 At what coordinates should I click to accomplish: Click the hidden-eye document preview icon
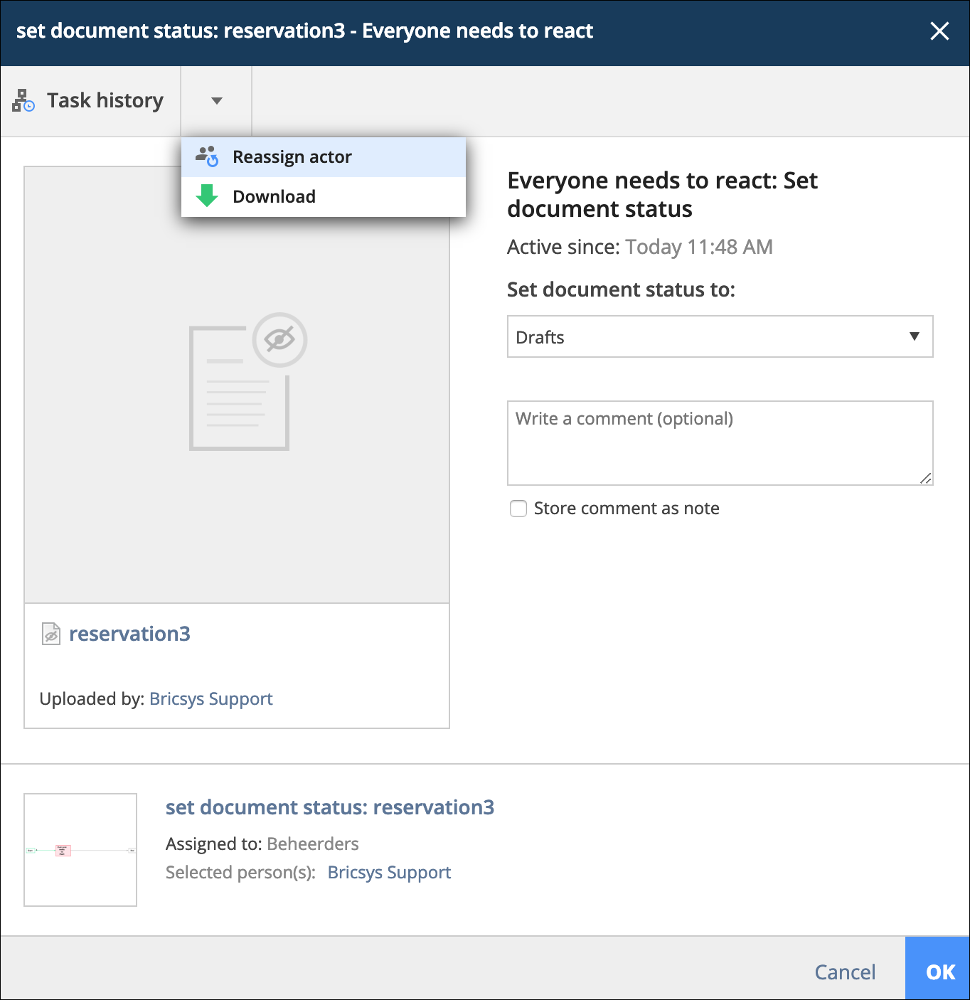click(x=248, y=381)
